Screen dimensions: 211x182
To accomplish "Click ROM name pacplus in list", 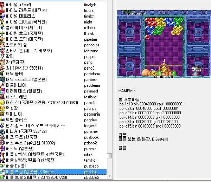I will [x=90, y=120].
